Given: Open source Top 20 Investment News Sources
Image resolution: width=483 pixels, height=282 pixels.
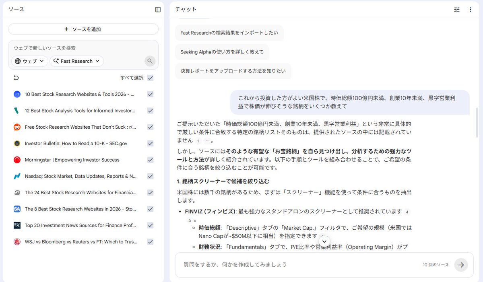Looking at the screenshot, I should [80, 225].
